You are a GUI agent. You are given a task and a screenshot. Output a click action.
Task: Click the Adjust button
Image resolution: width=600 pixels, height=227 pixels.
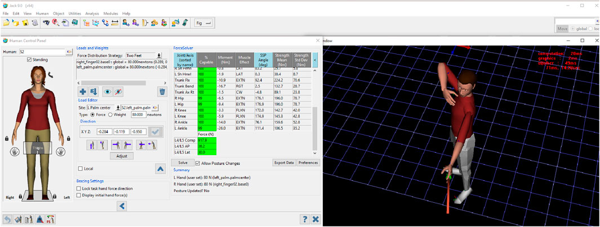point(121,156)
